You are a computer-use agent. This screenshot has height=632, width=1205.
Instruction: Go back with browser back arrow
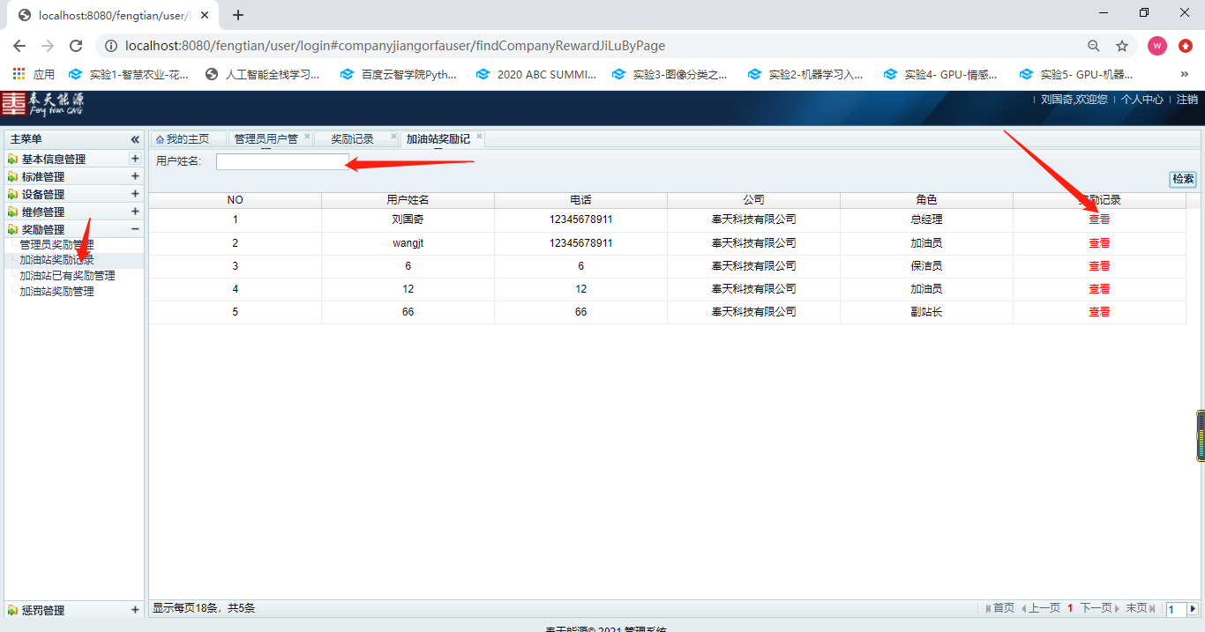pos(19,46)
